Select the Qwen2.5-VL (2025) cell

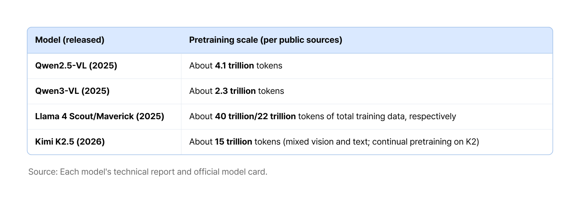pyautogui.click(x=104, y=66)
